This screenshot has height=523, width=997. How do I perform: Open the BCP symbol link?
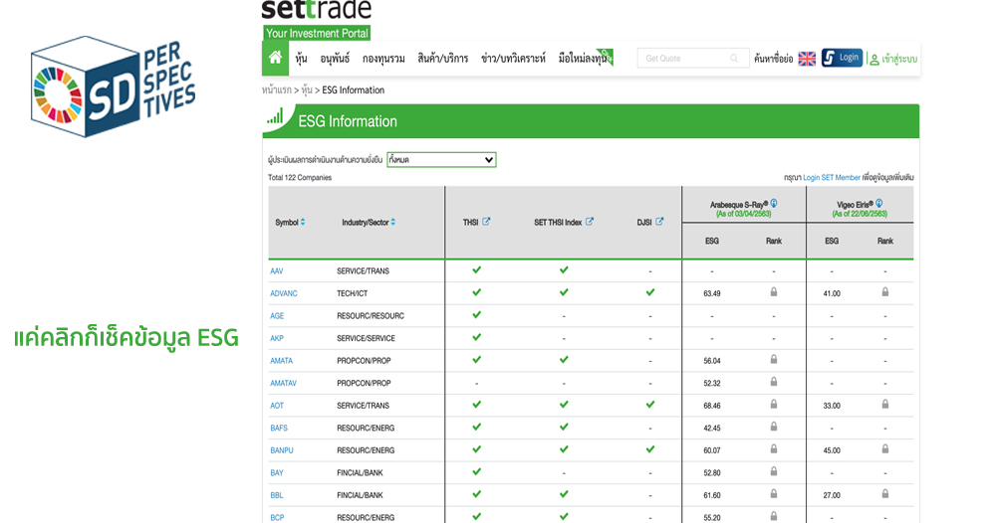click(x=277, y=517)
